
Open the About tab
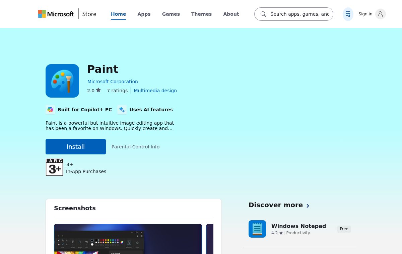(231, 14)
